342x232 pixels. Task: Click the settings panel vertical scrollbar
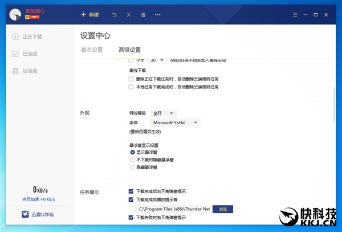[x=333, y=105]
